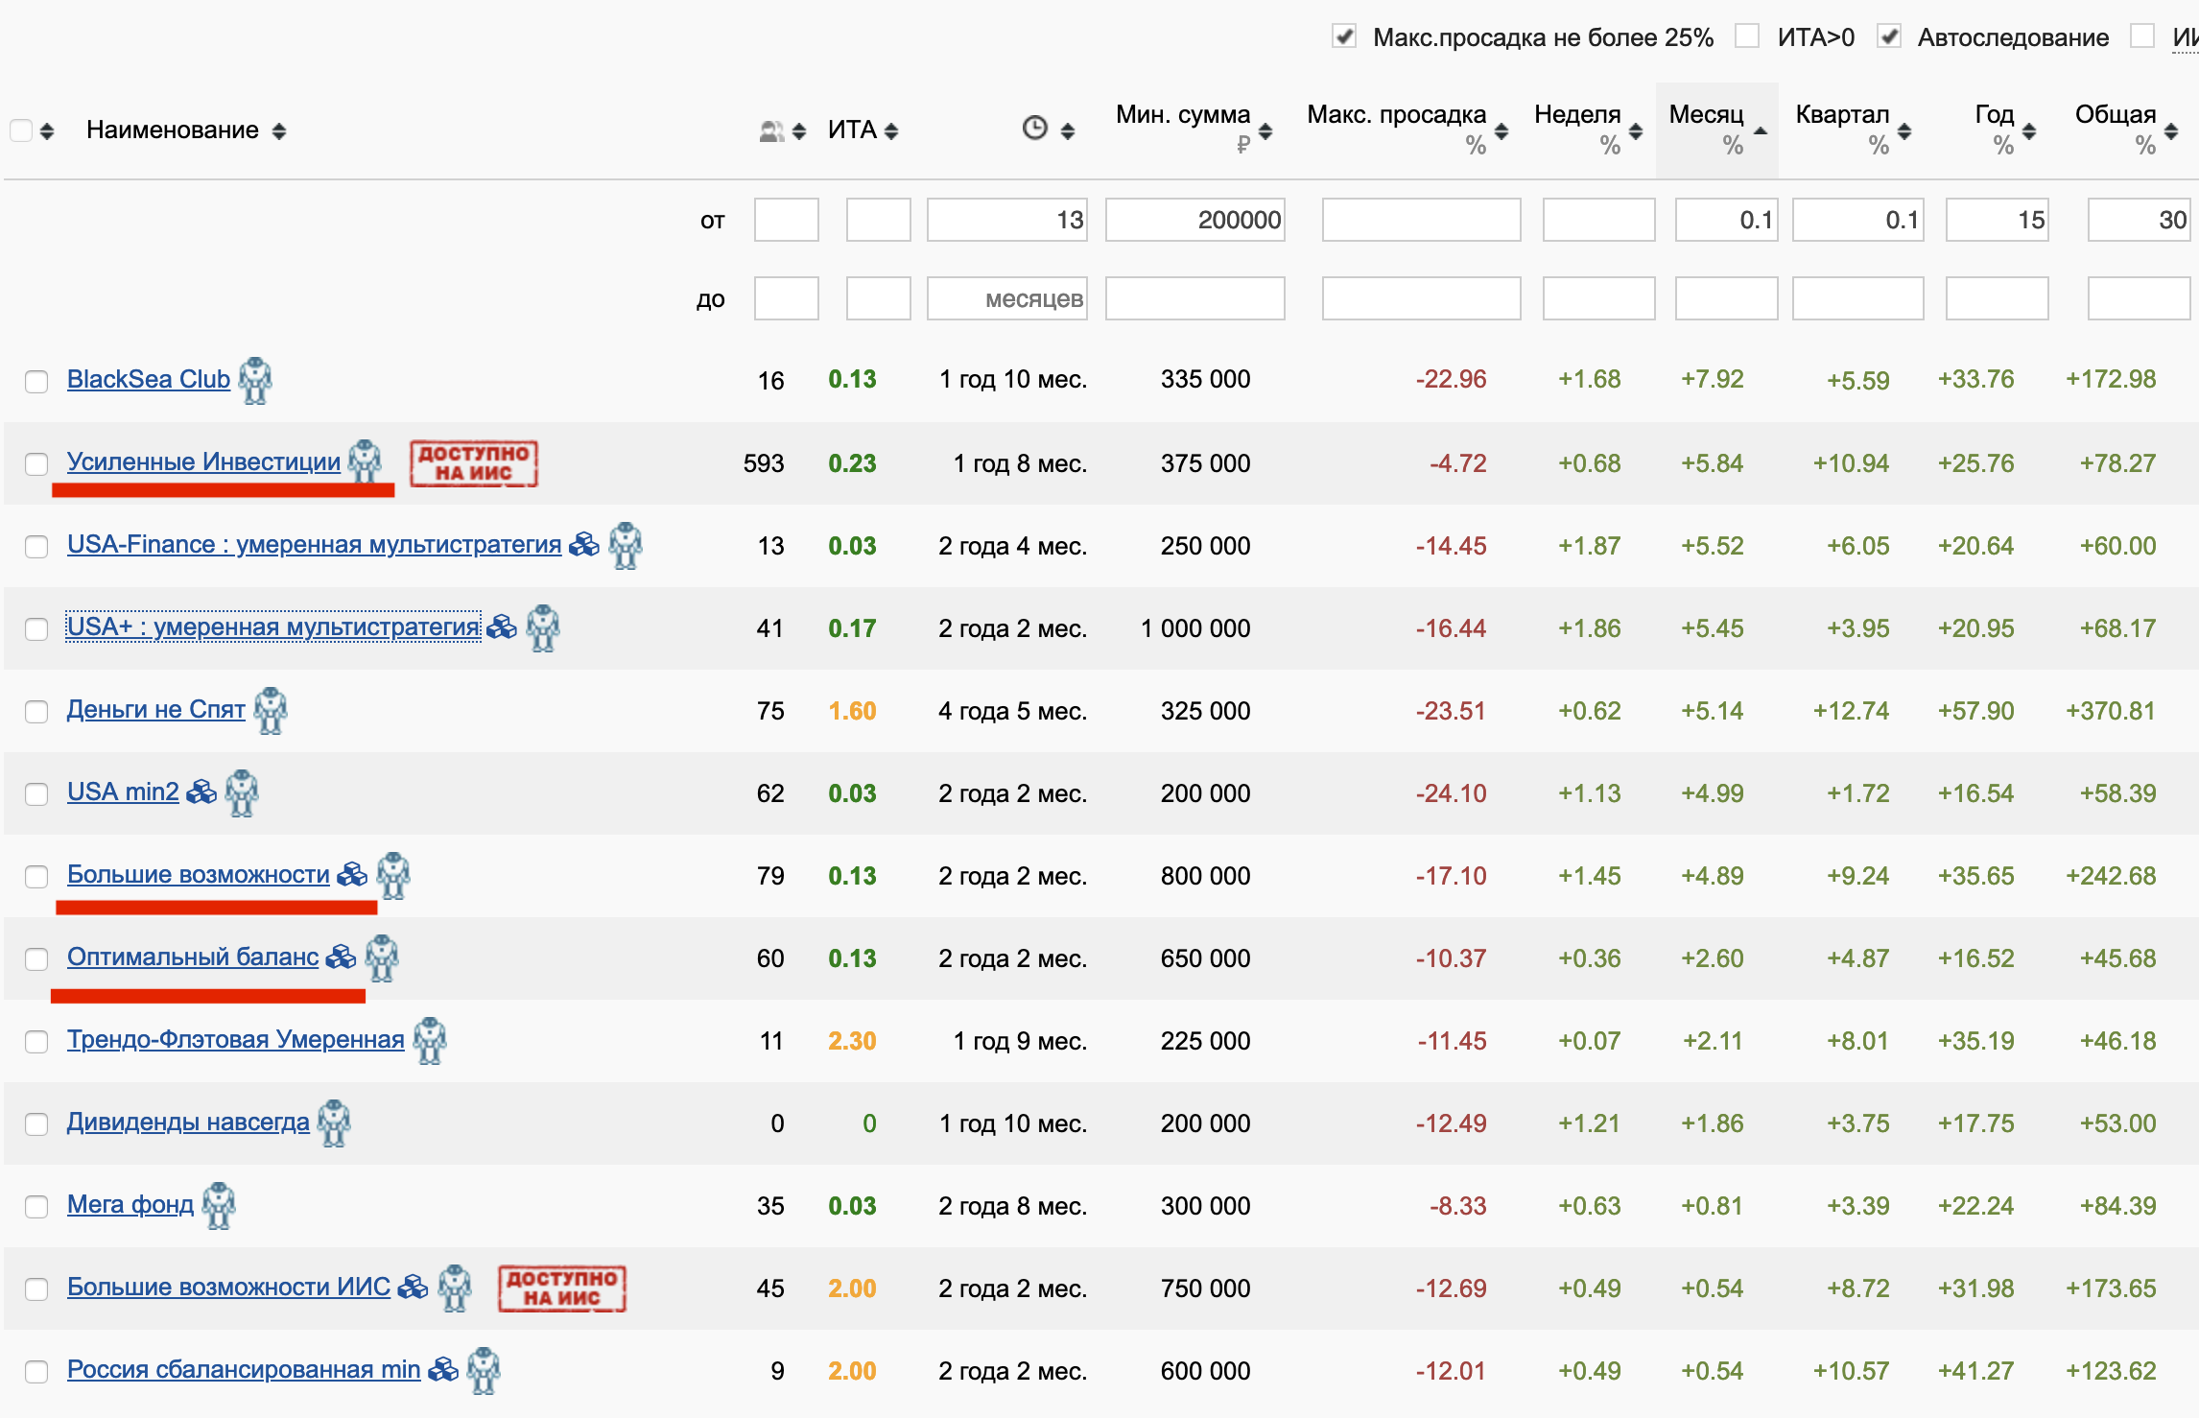This screenshot has height=1418, width=2199.
Task: Open the Россия сбалансированная min link
Action: pyautogui.click(x=244, y=1369)
